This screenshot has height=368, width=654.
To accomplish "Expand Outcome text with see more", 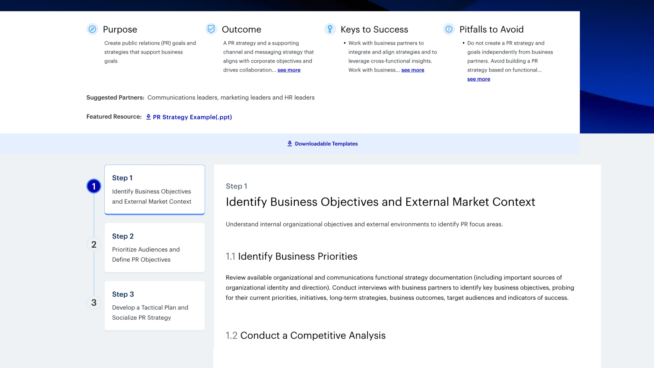I will point(289,70).
